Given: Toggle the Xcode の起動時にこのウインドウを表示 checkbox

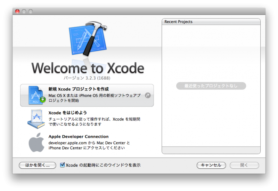Looking at the screenshot, I should pos(63,165).
